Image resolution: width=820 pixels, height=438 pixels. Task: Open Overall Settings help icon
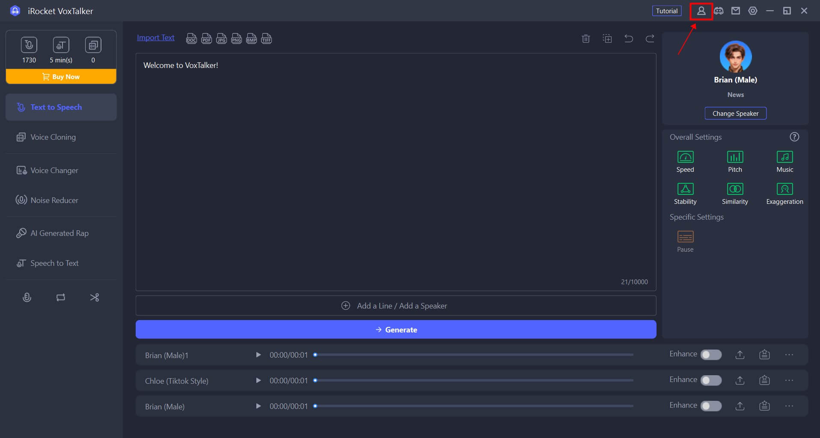click(794, 137)
